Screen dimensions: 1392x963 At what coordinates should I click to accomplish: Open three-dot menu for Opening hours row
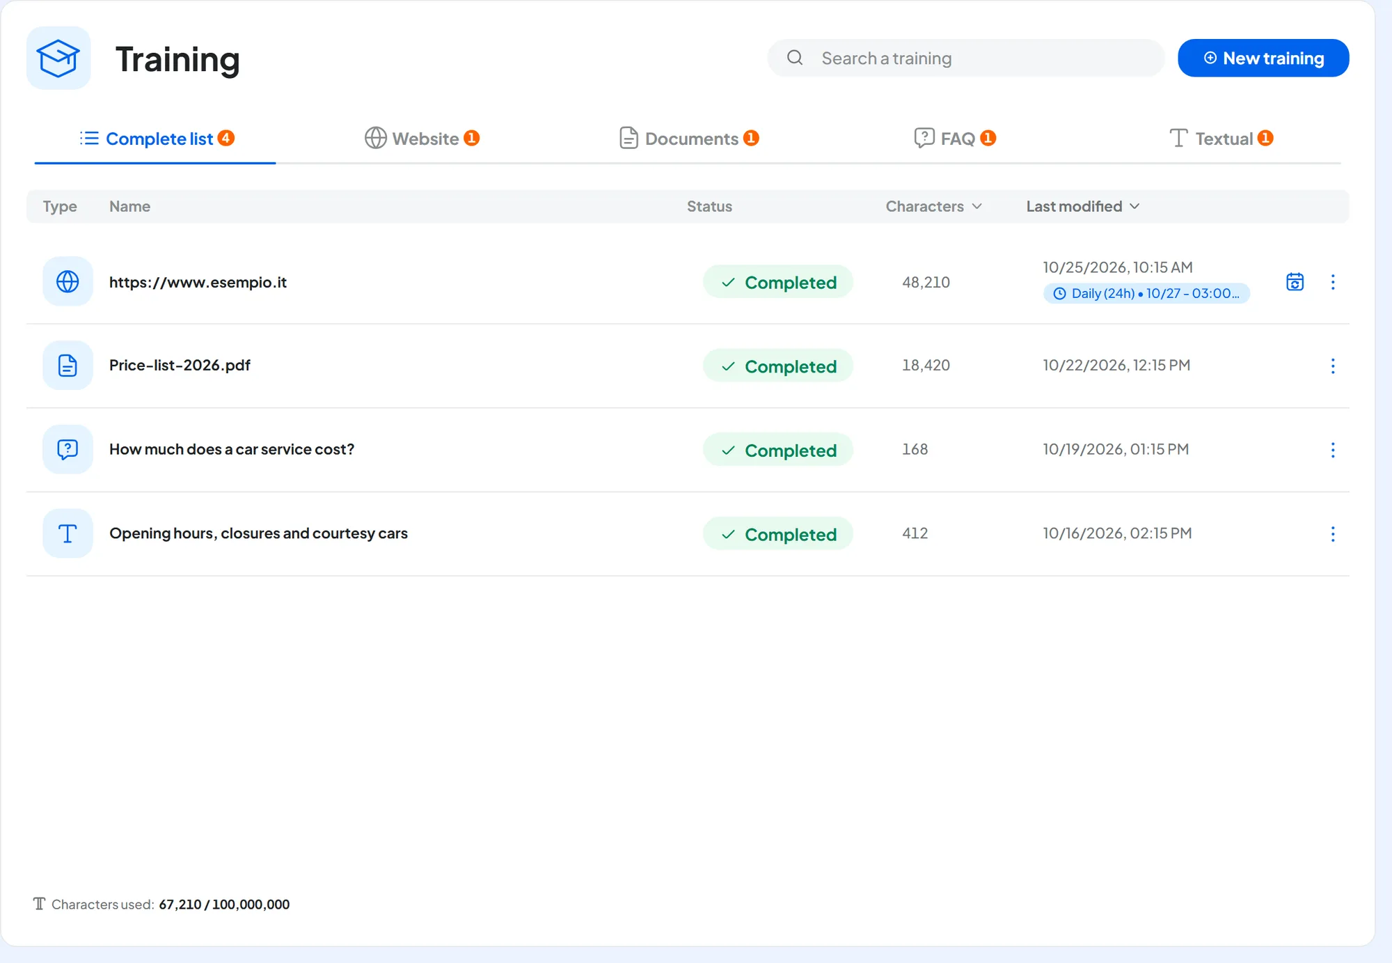point(1333,534)
